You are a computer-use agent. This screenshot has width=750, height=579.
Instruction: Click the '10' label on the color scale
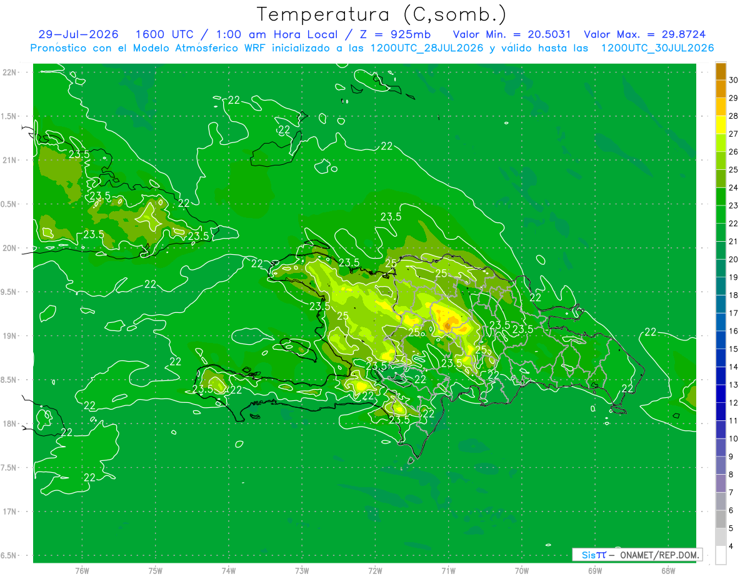(x=734, y=438)
